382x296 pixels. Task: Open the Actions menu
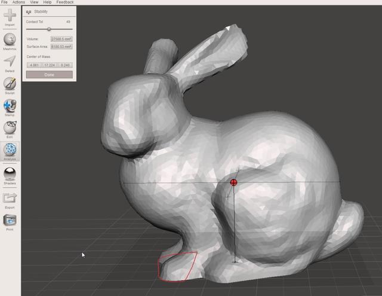19,2
